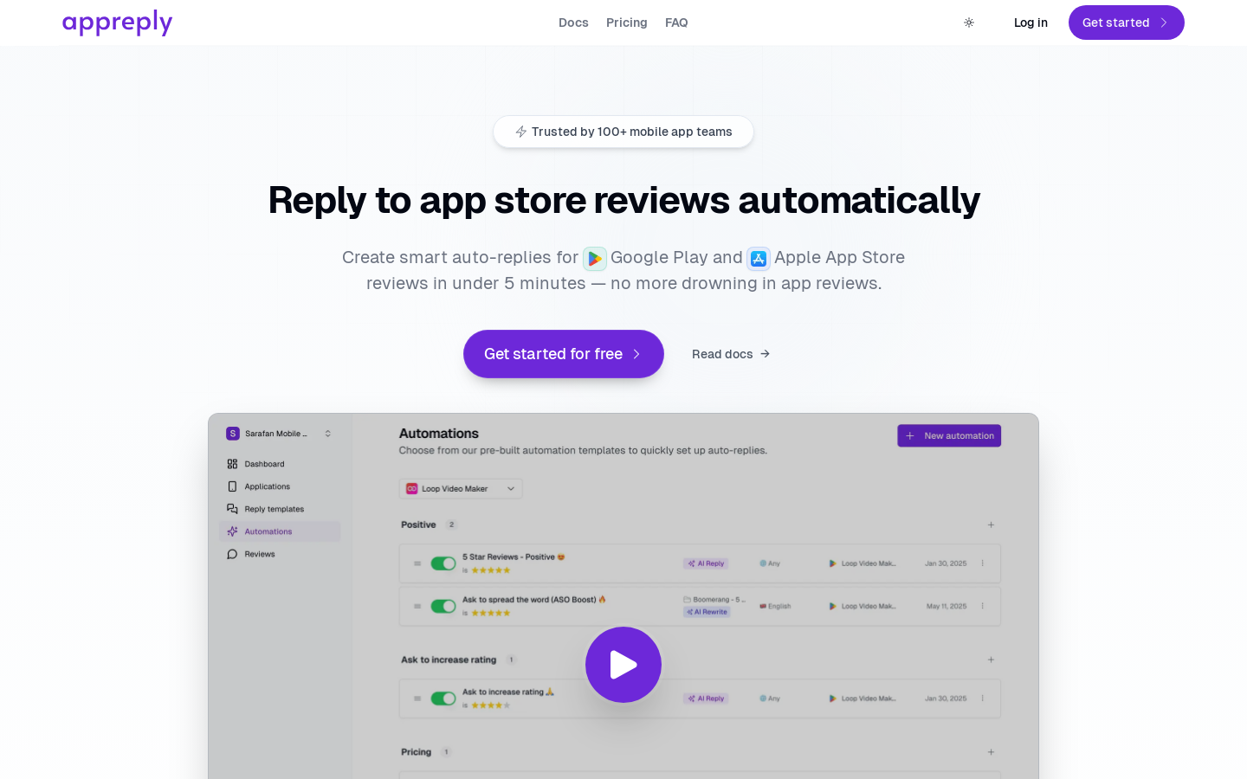Click AI Reply tag in 5 Star Reviews row
This screenshot has width=1247, height=779.
click(x=706, y=563)
